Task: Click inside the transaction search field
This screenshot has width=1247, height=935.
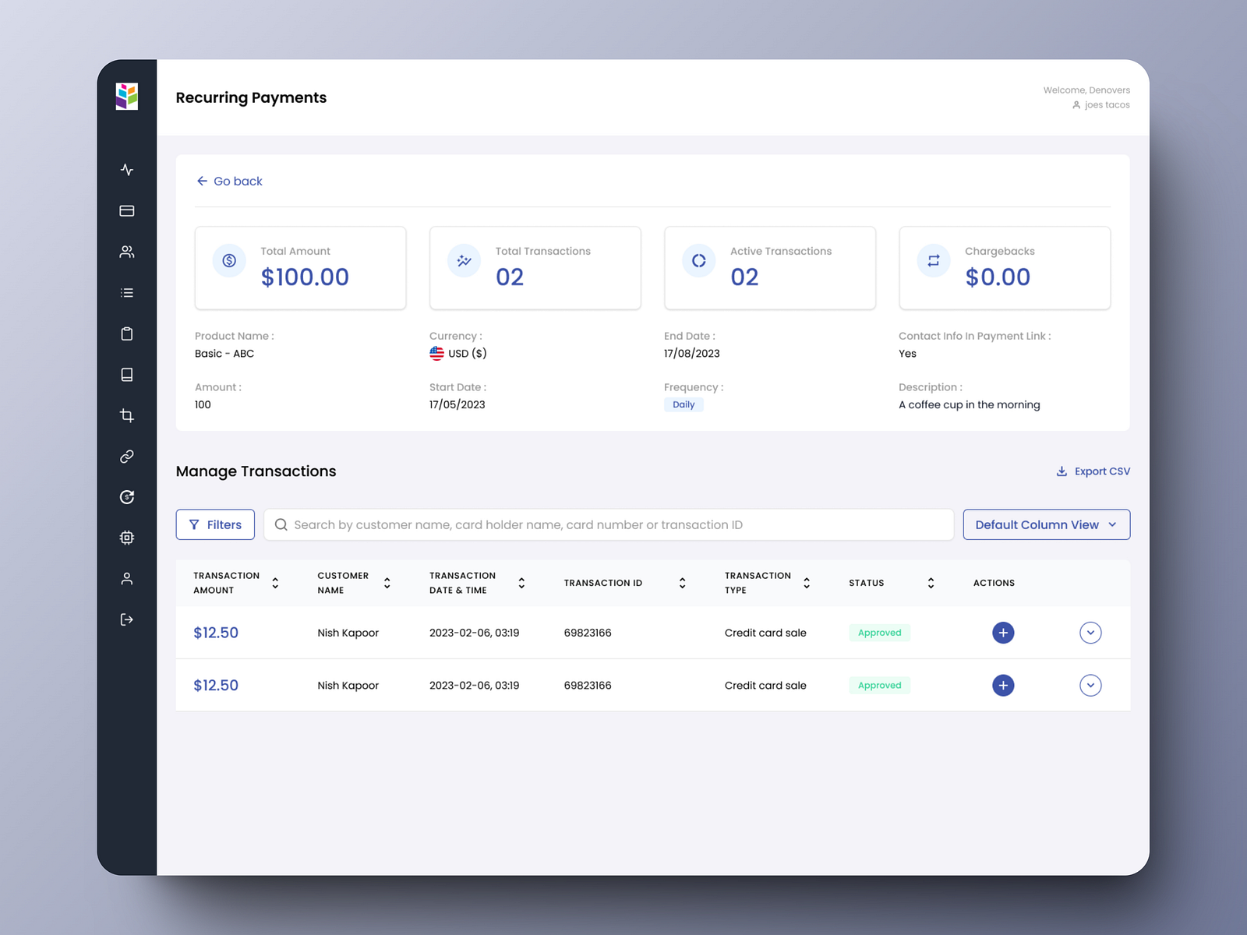Action: pyautogui.click(x=608, y=524)
